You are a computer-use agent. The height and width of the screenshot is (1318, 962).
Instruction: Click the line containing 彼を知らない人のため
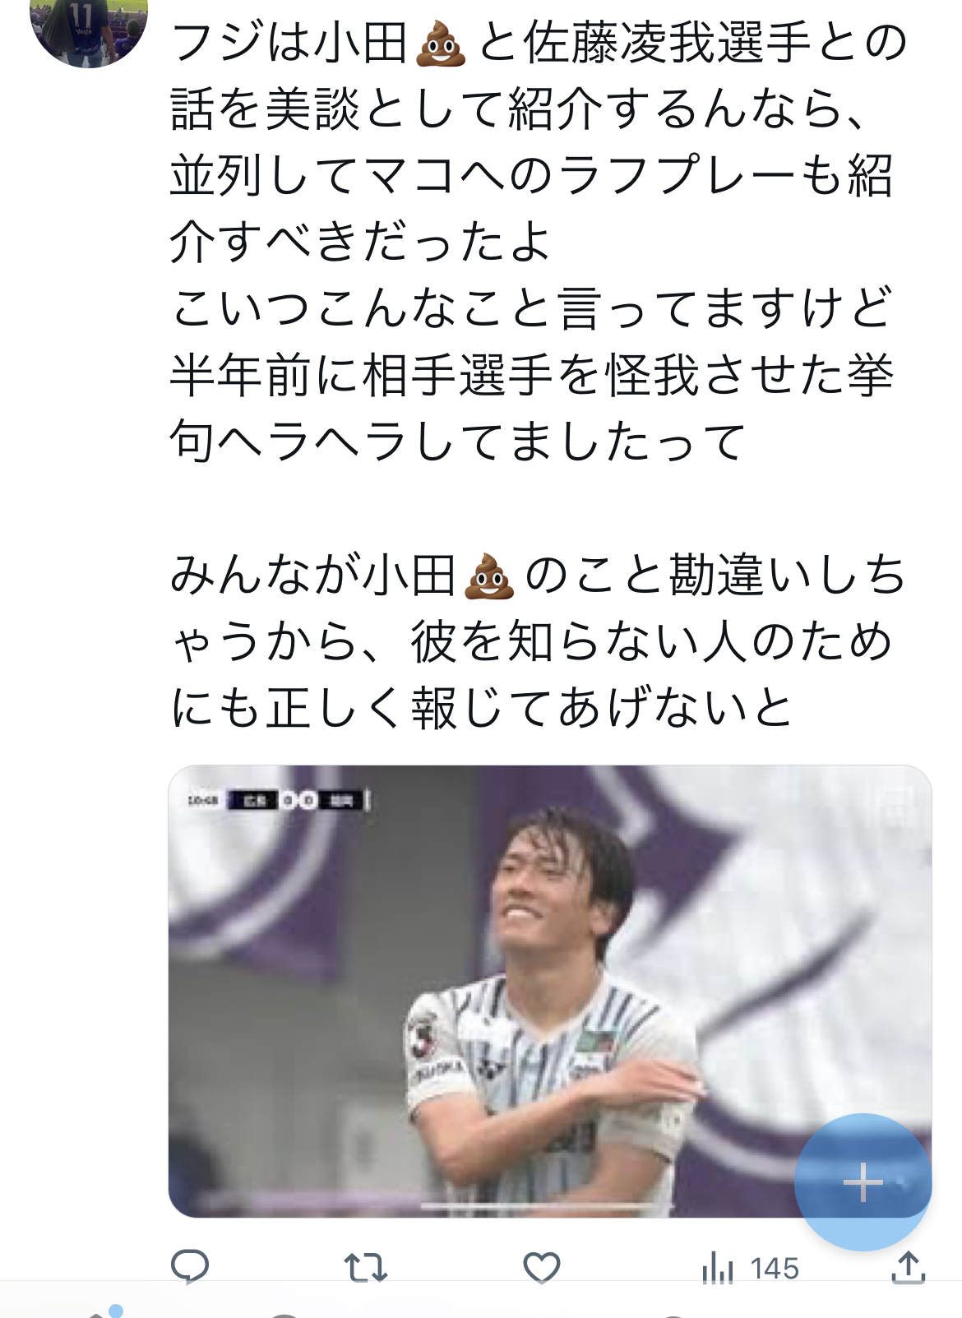pos(531,642)
